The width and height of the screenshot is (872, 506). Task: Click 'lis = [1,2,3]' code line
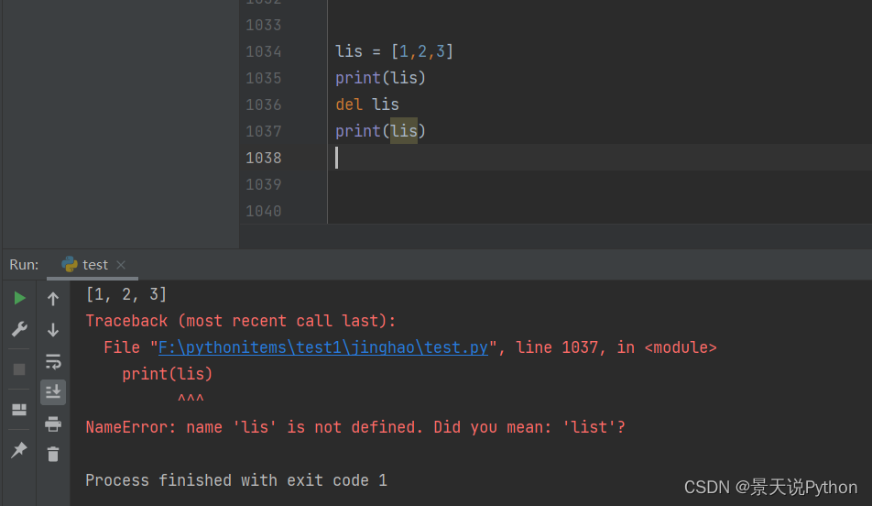coord(394,51)
